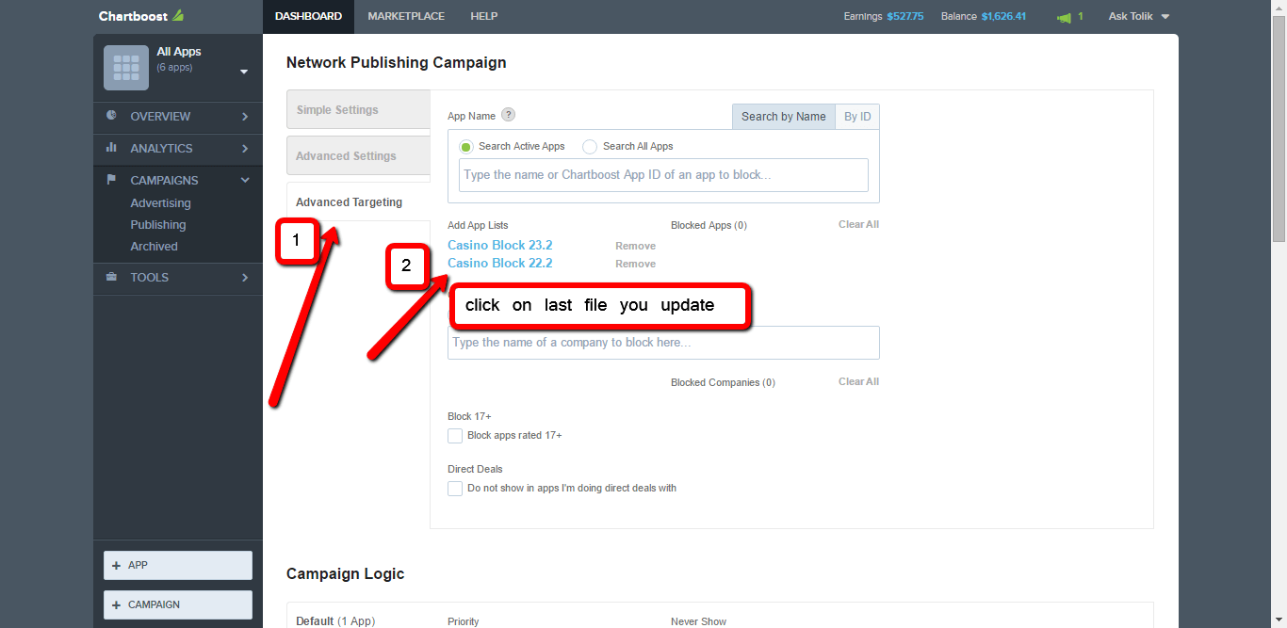Image resolution: width=1287 pixels, height=628 pixels.
Task: Open the All Apps dropdown arrow
Action: (244, 72)
